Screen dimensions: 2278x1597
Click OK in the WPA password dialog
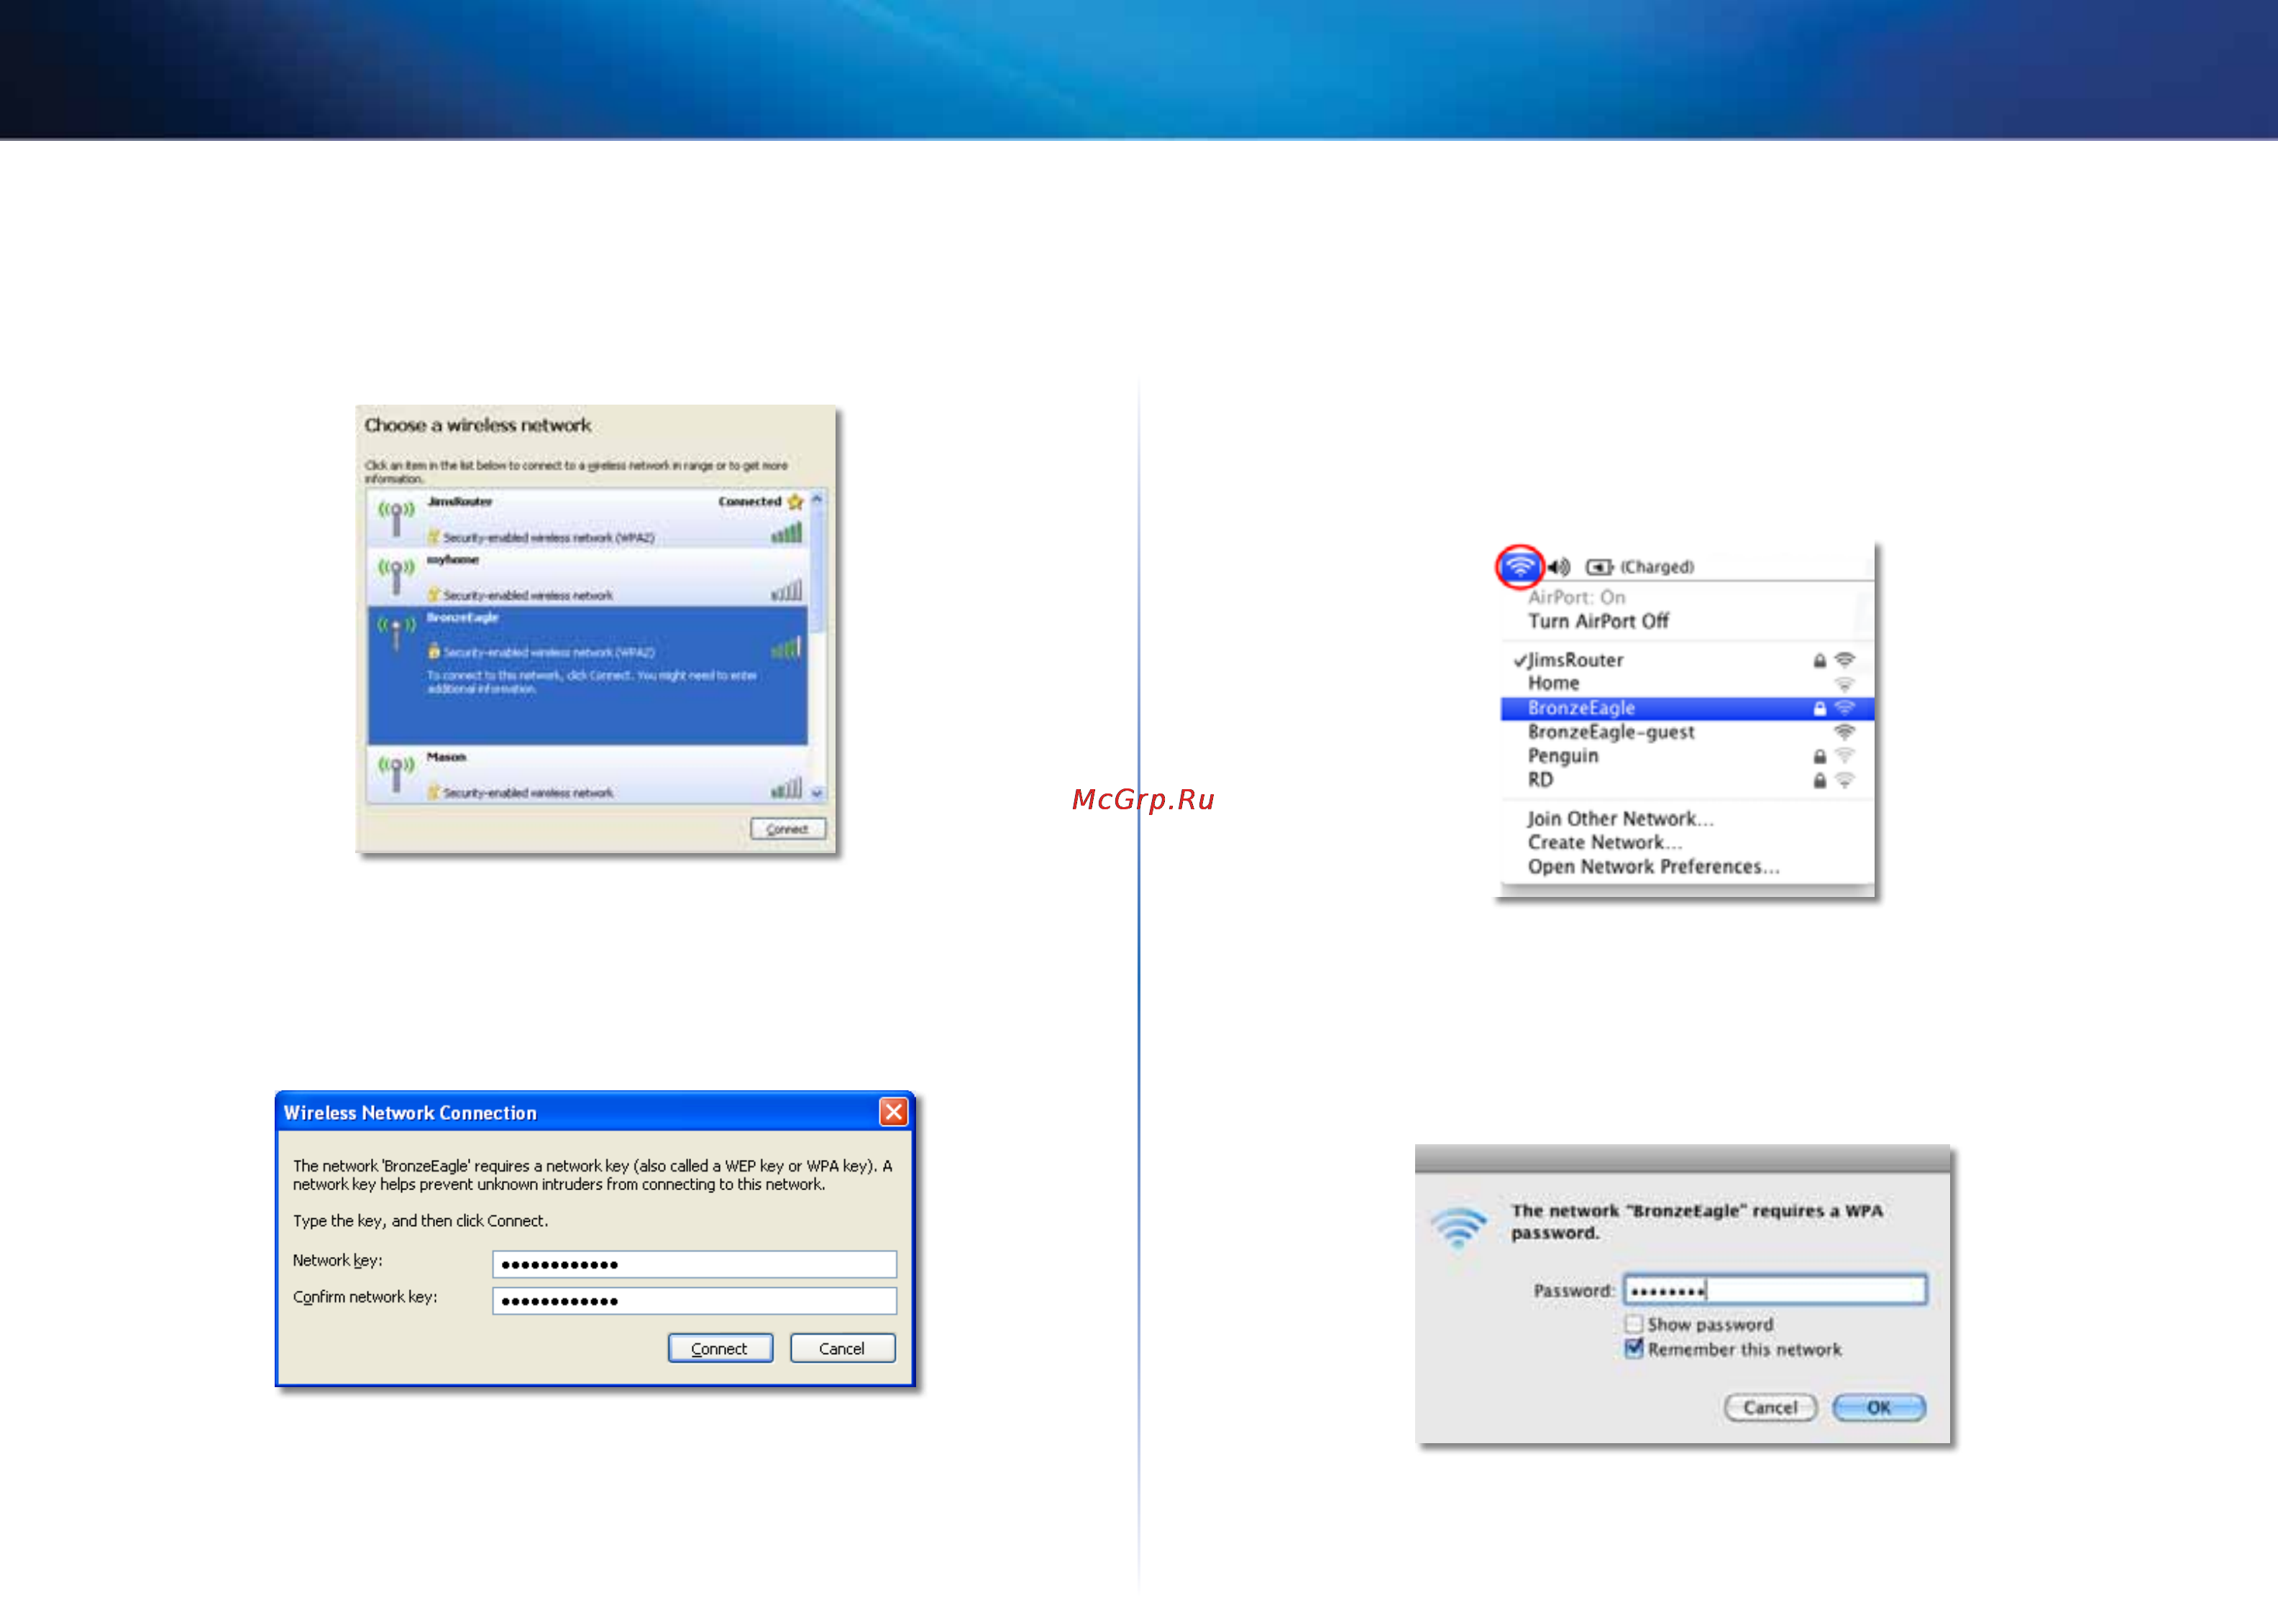pyautogui.click(x=1878, y=1407)
